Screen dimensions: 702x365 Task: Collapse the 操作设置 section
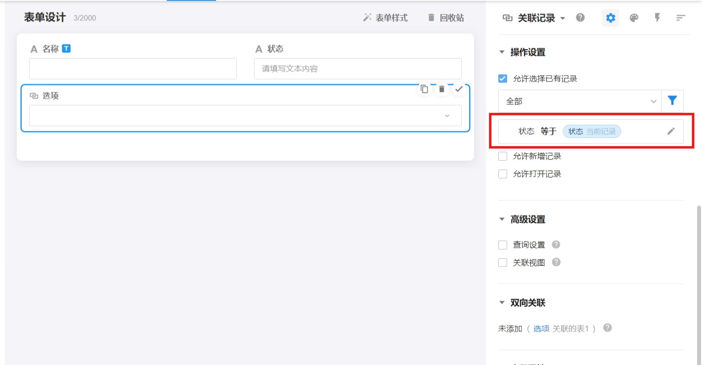tap(502, 52)
